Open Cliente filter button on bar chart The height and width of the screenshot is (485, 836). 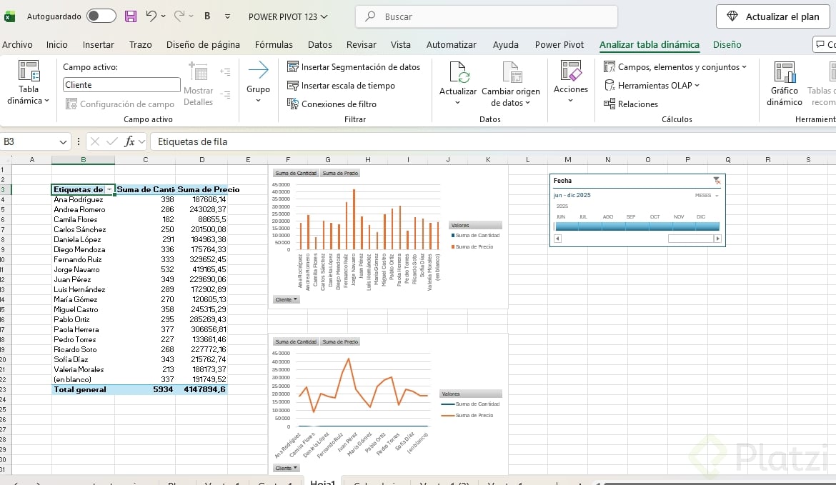coord(287,299)
